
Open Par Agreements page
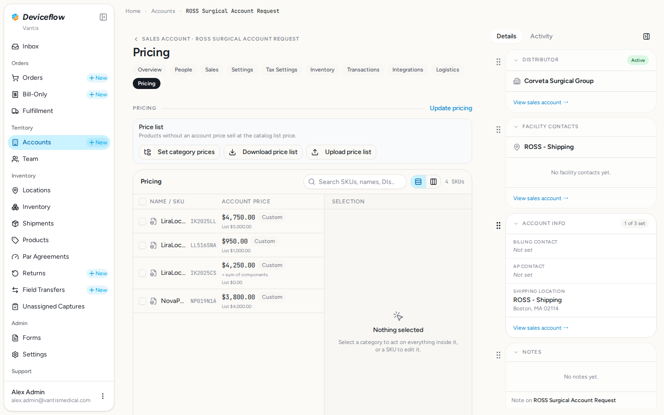point(59,257)
